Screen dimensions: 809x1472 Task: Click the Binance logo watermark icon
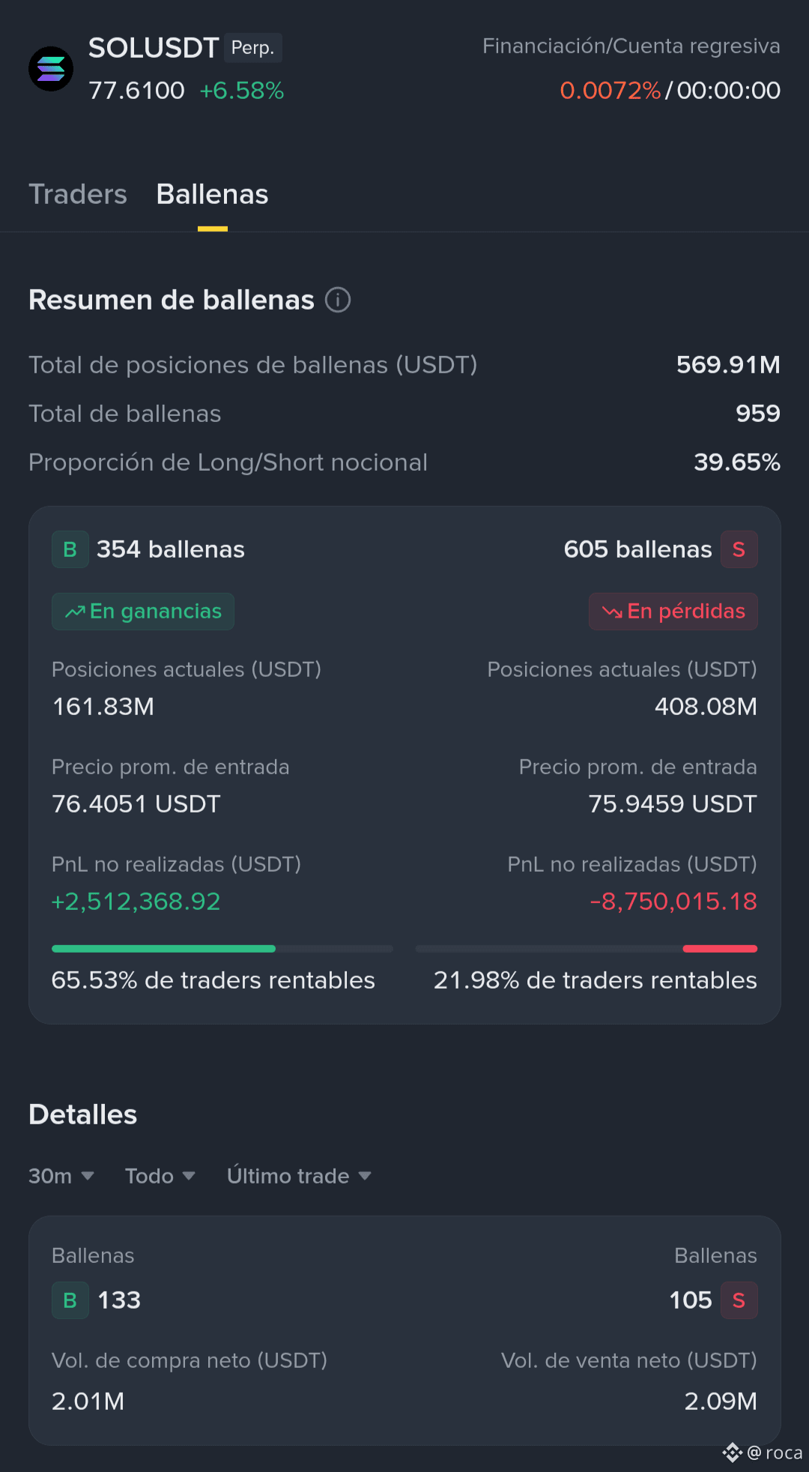(732, 1453)
